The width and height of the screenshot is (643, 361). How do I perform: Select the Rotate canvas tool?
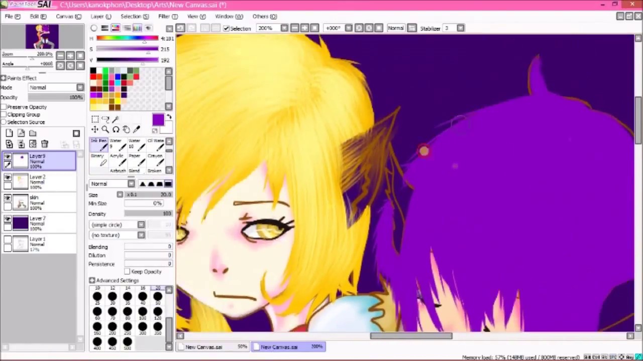(x=116, y=129)
